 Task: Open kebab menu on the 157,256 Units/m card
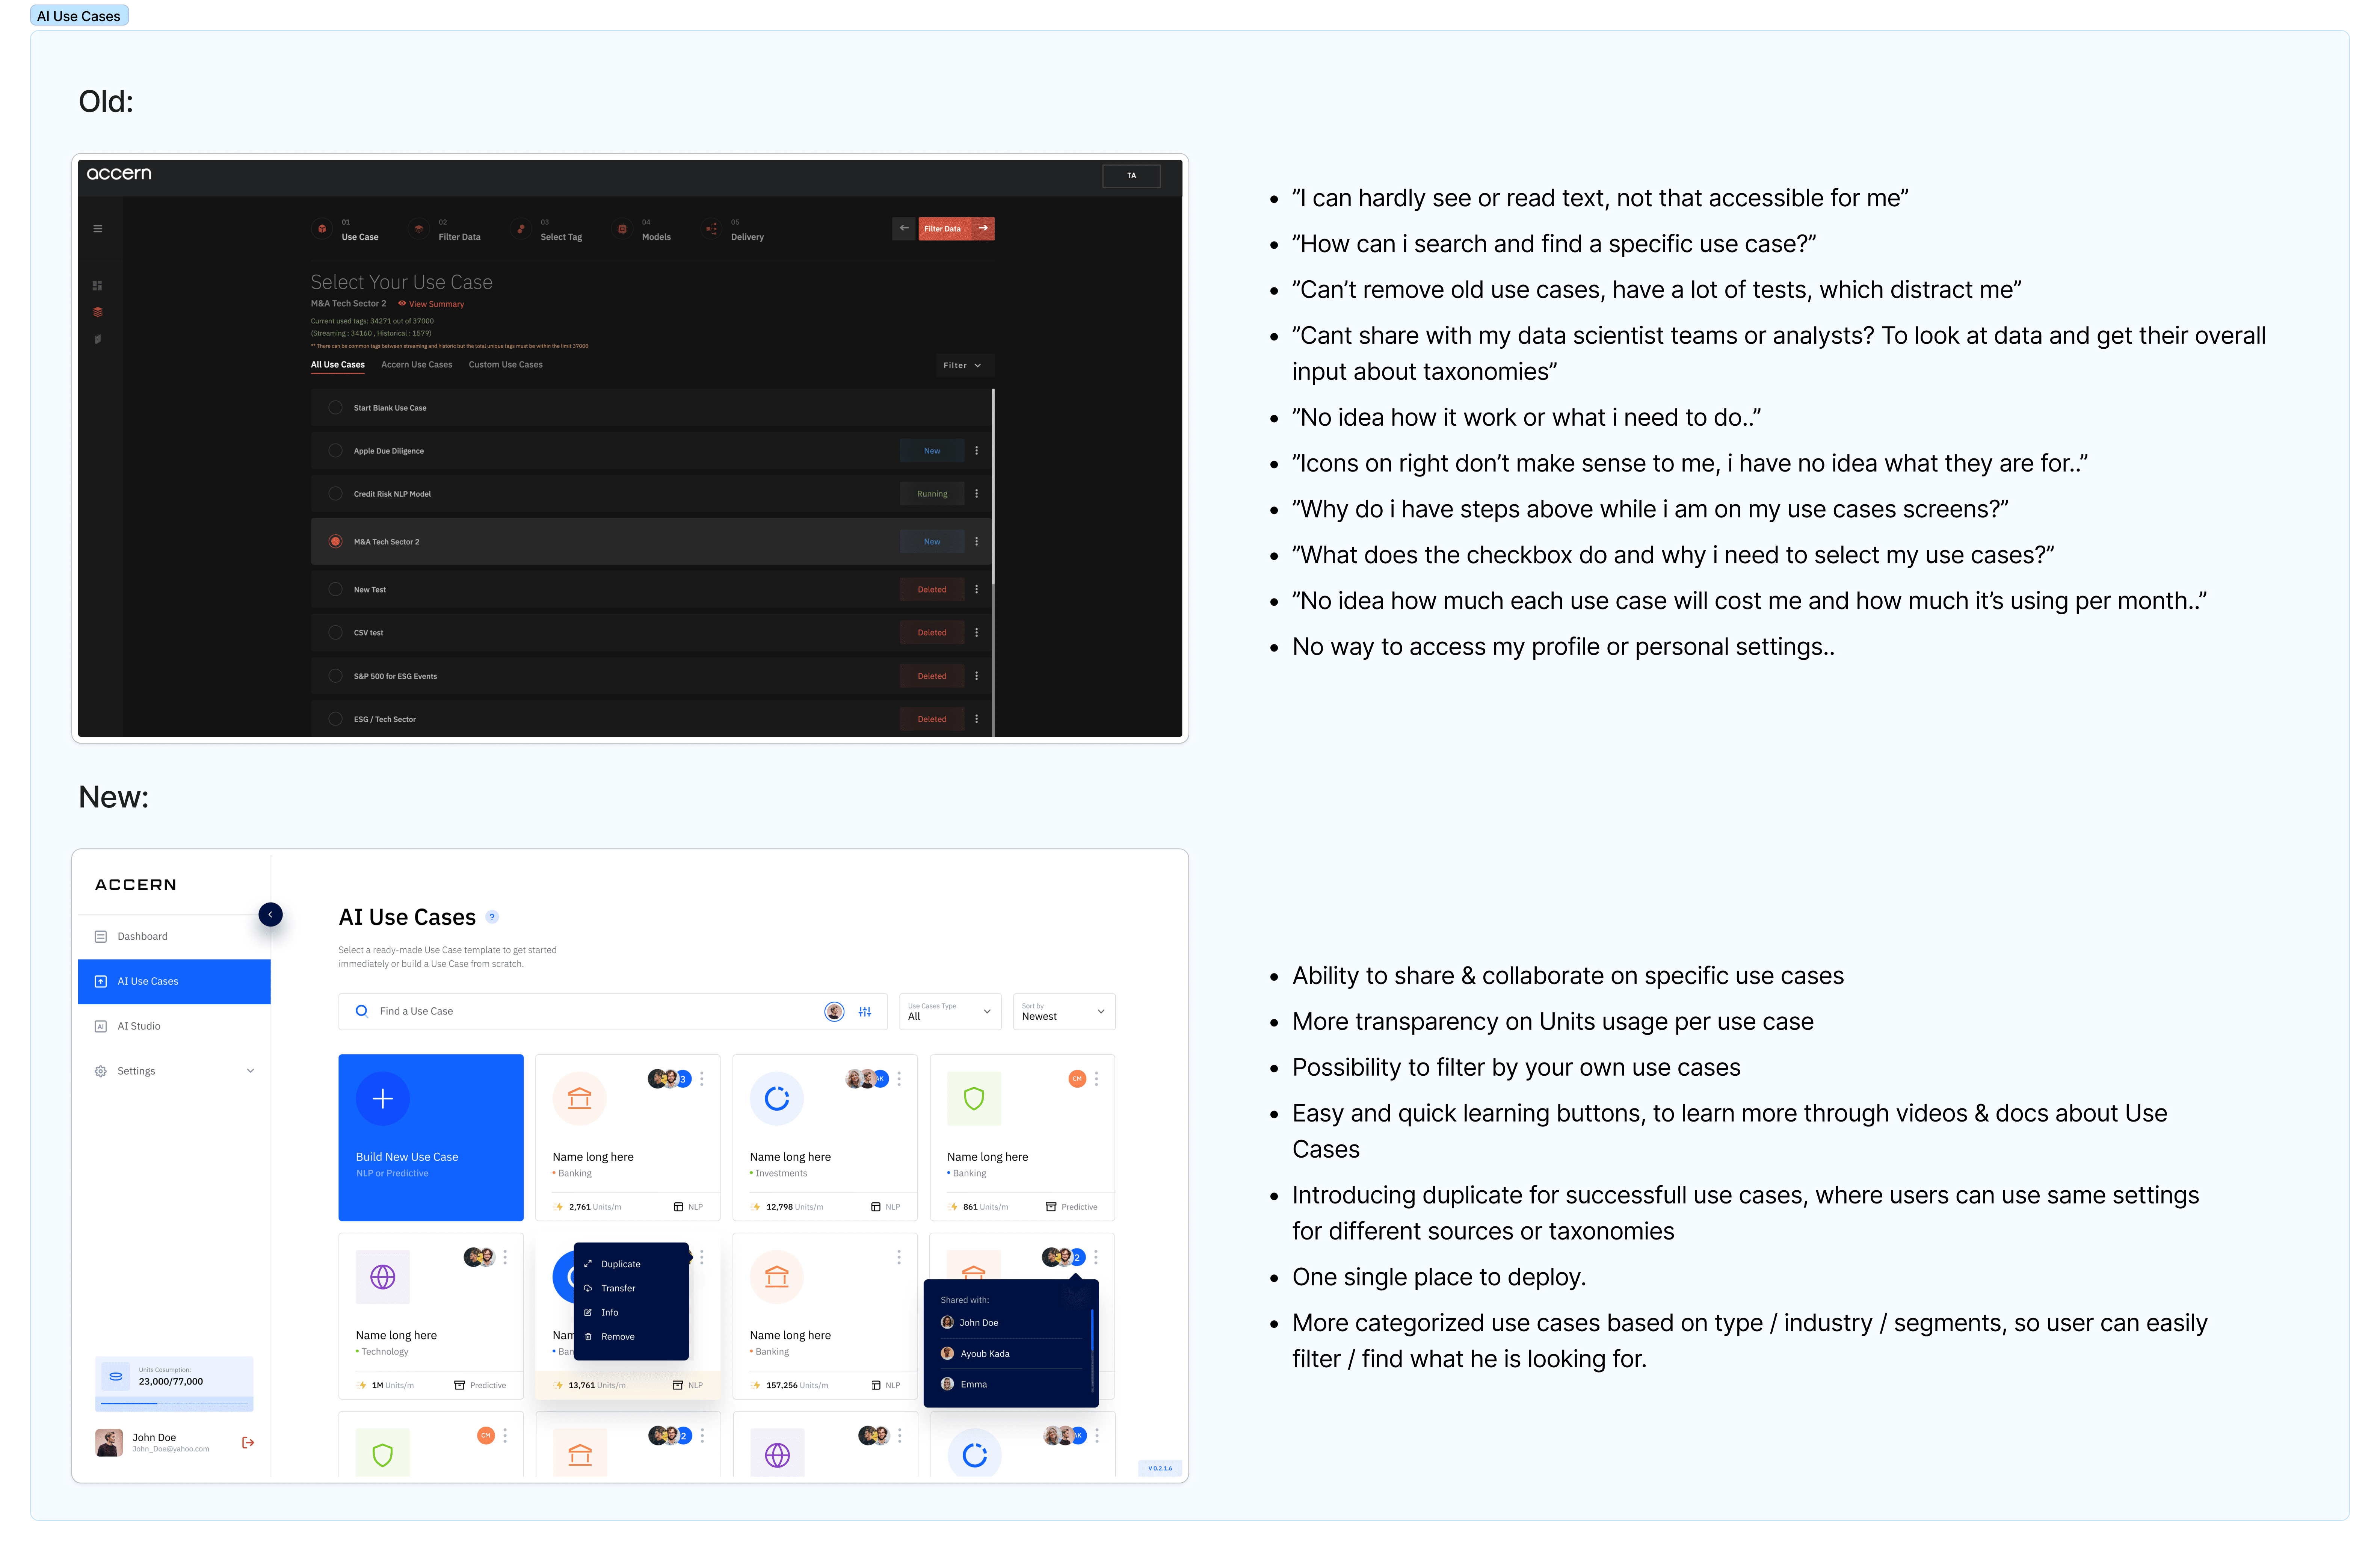click(899, 1258)
